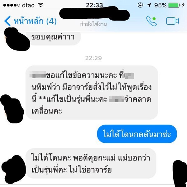Select the message starting ขอแก้ไขข้อความนะคะ
The width and height of the screenshot is (187, 187).
click(92, 93)
